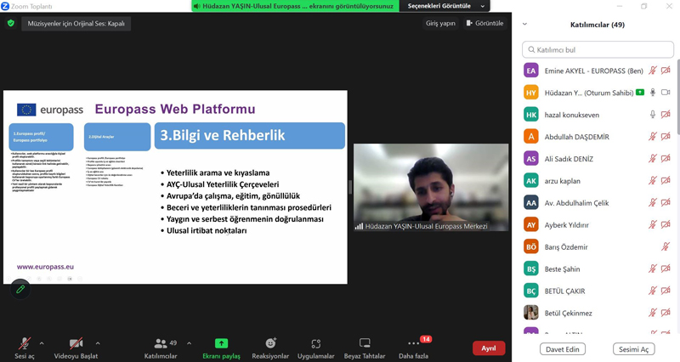Click divider handle between slide and video

coord(350,187)
